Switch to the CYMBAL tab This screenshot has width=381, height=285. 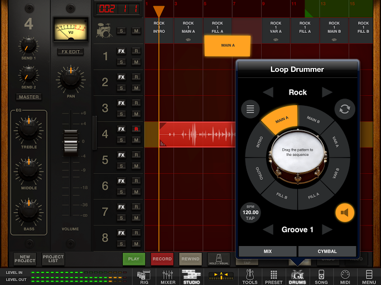327,252
